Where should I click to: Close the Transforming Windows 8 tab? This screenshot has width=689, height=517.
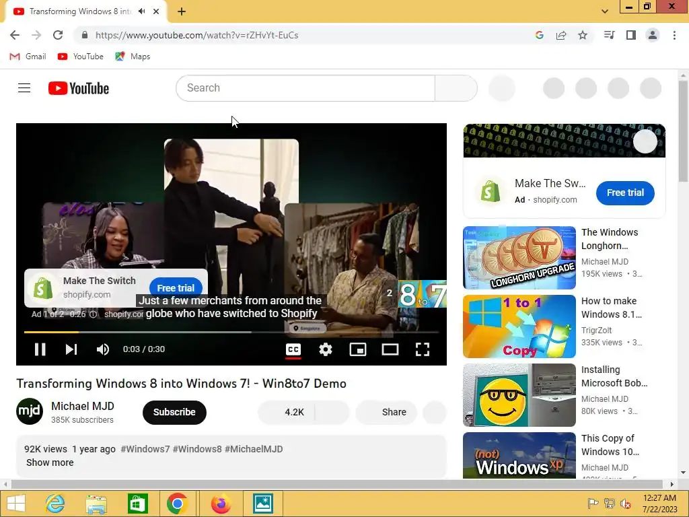point(156,11)
